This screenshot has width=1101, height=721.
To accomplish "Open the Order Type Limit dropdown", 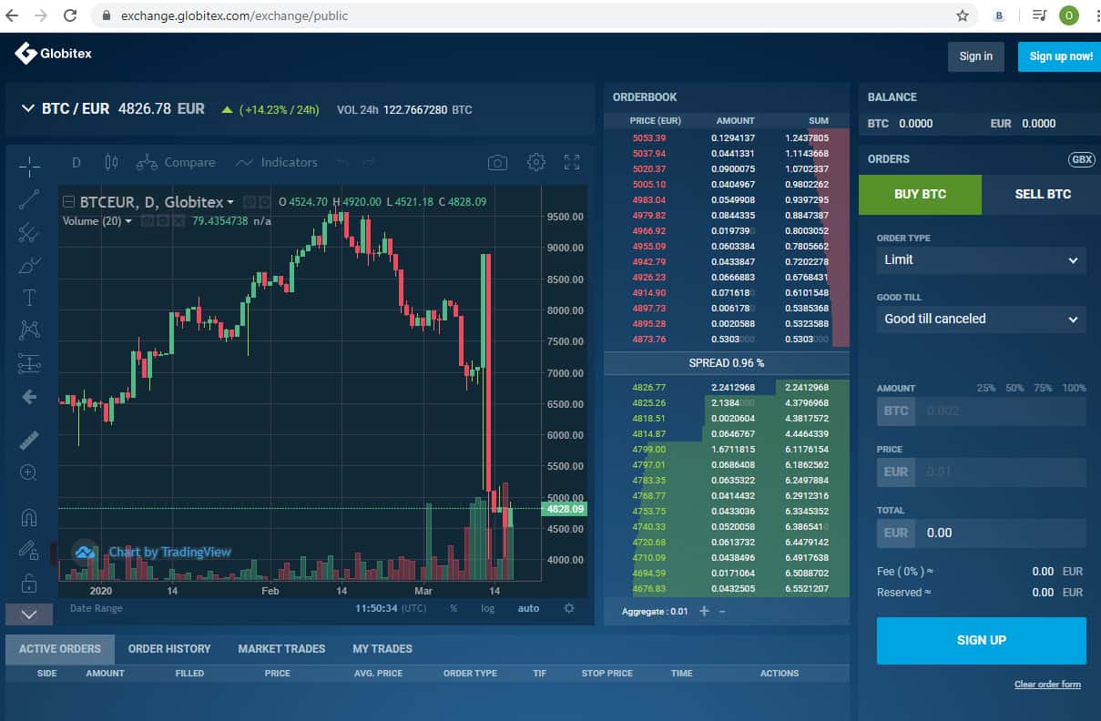I will (982, 260).
